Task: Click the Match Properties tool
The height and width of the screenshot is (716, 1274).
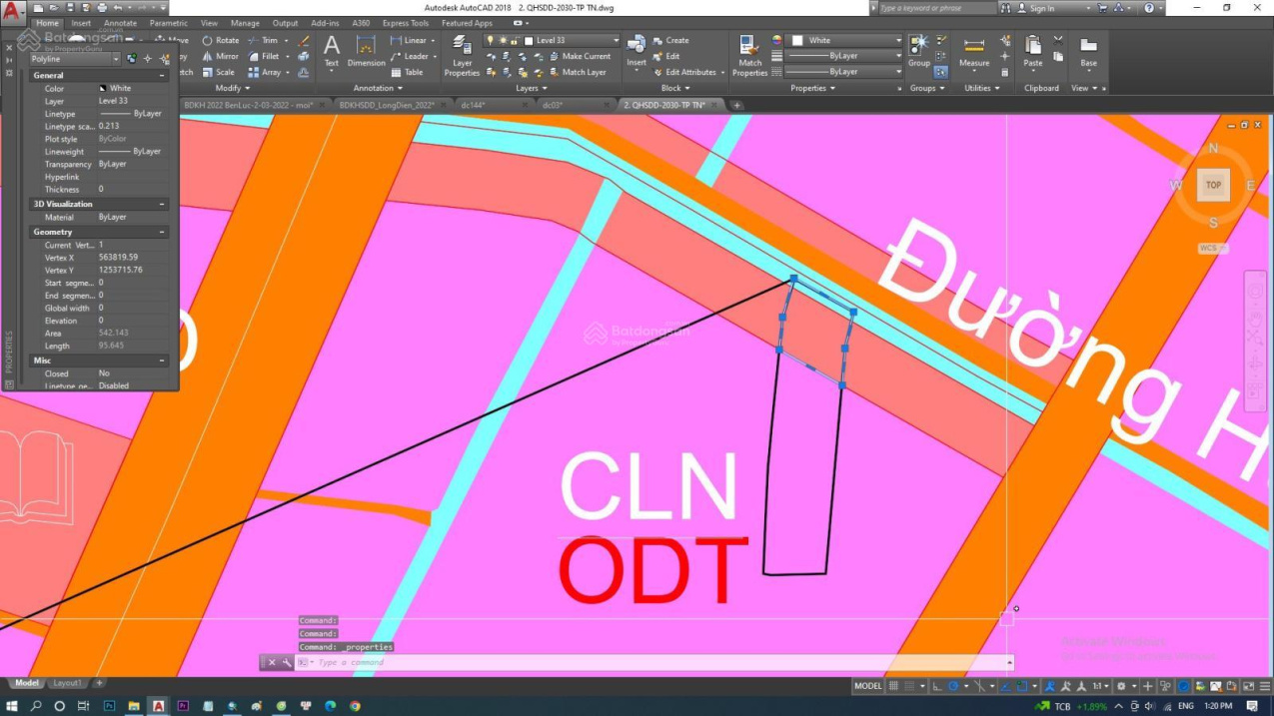Action: [x=749, y=56]
